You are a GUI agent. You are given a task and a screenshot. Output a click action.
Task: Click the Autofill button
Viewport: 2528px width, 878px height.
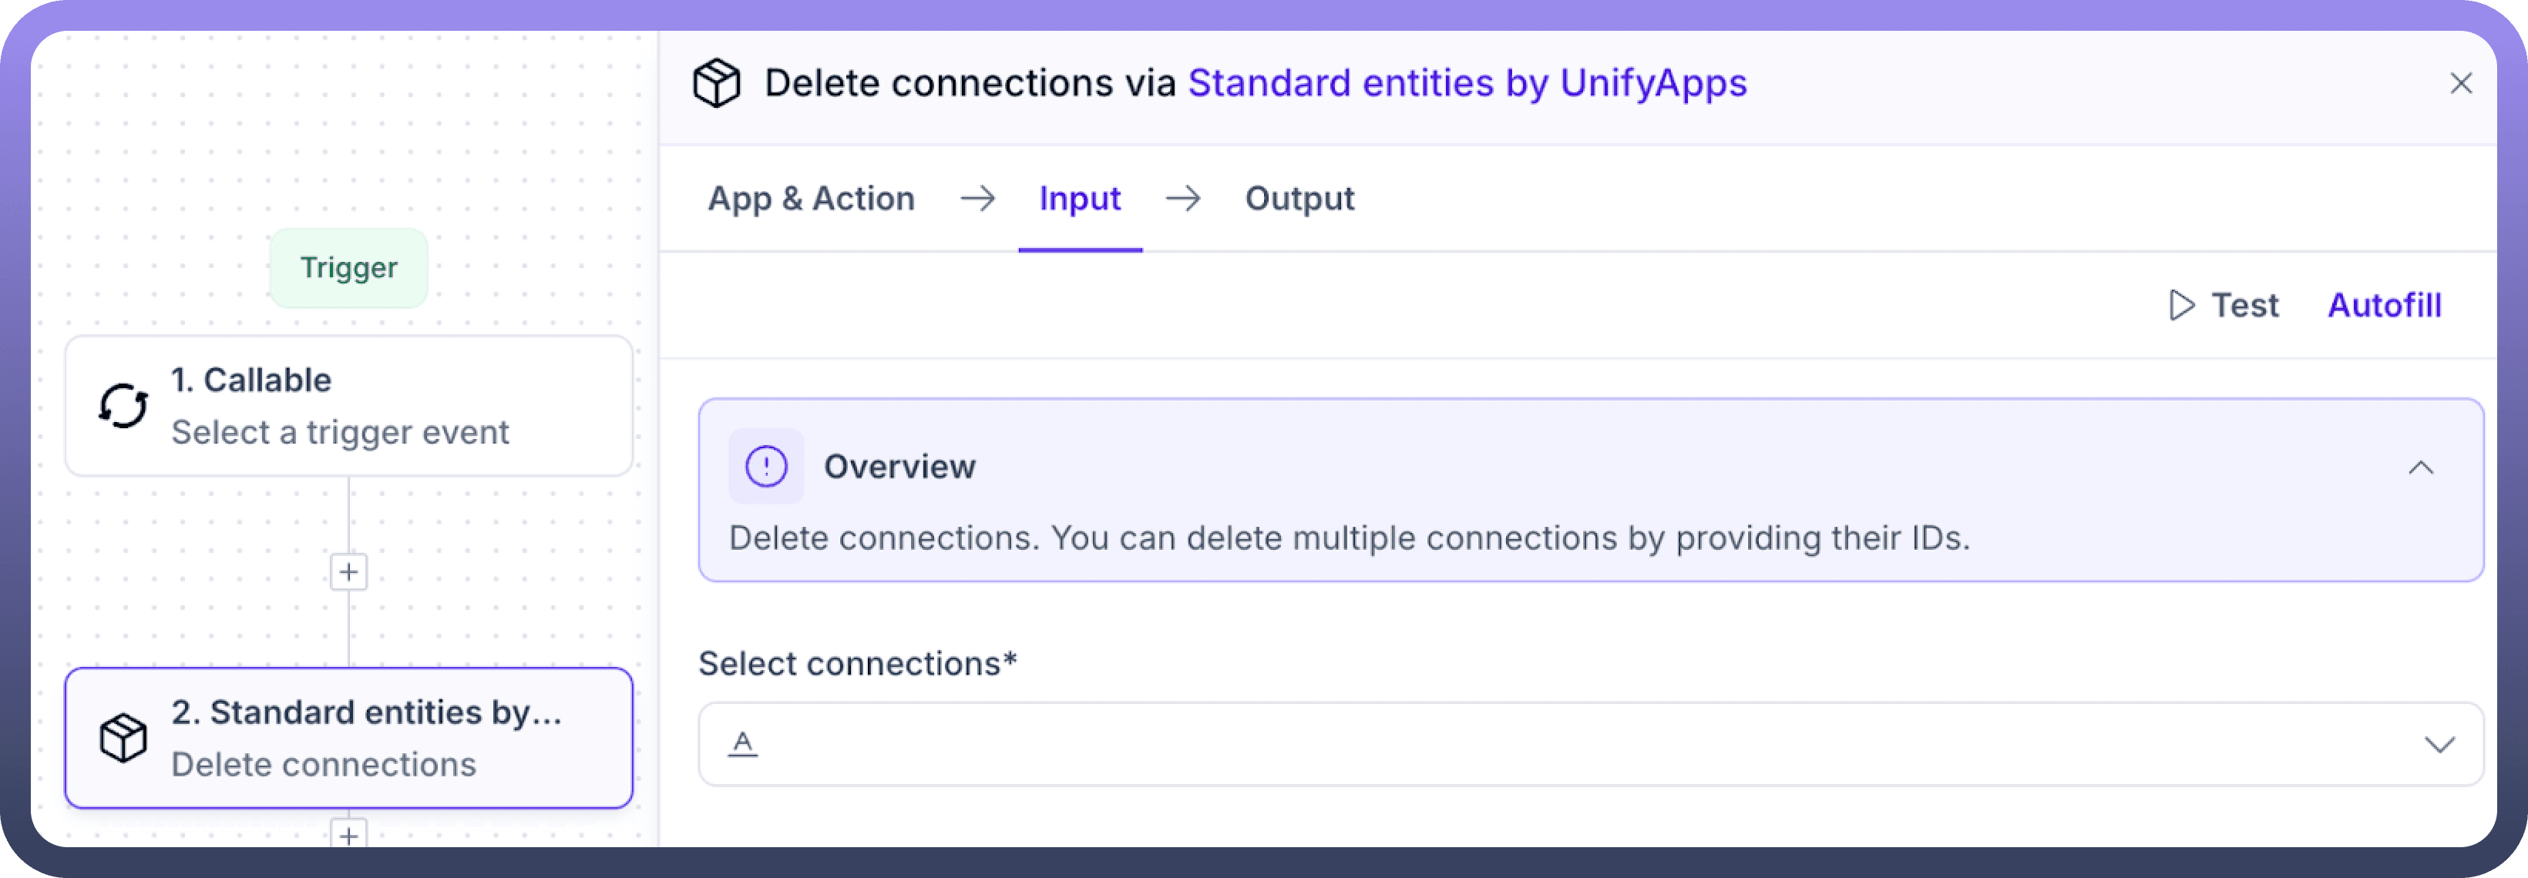coord(2384,305)
